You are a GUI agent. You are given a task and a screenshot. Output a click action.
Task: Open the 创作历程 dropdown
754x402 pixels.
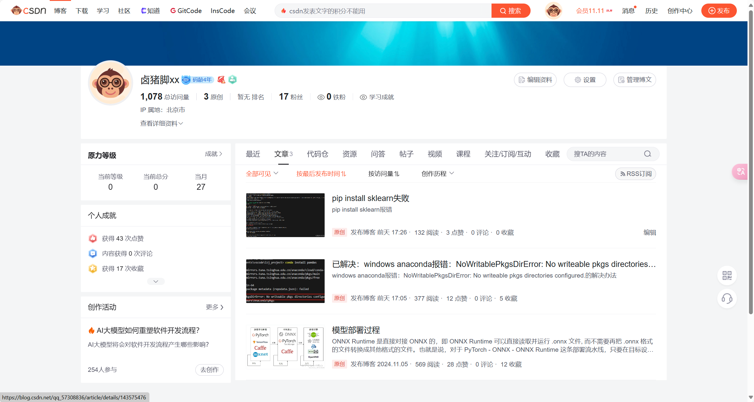point(437,174)
